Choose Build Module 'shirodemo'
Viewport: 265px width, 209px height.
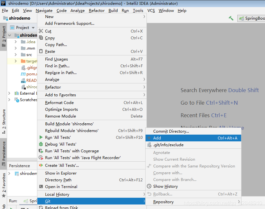(92, 124)
